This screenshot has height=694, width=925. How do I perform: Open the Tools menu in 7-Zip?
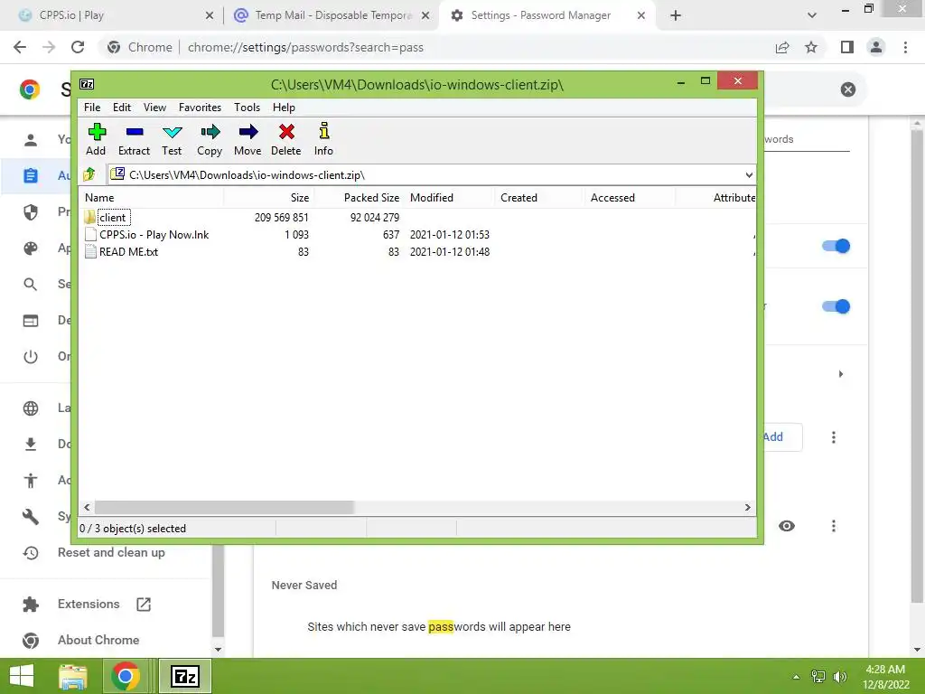coord(247,108)
